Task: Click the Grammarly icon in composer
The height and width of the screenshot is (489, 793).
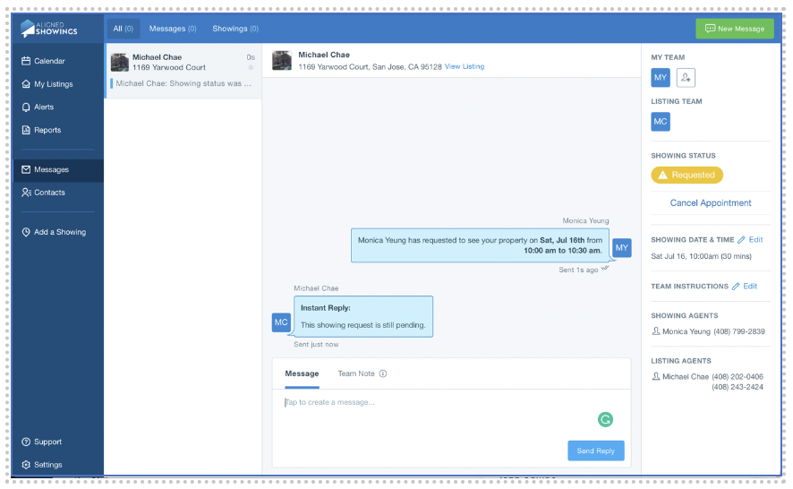Action: (x=605, y=420)
